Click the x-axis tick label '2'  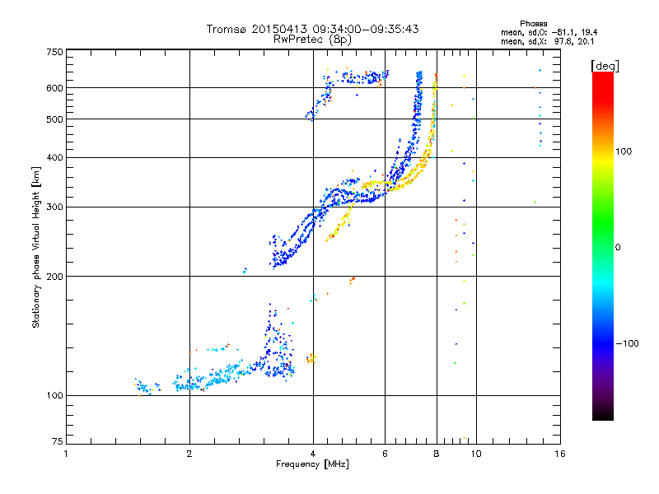click(x=189, y=454)
